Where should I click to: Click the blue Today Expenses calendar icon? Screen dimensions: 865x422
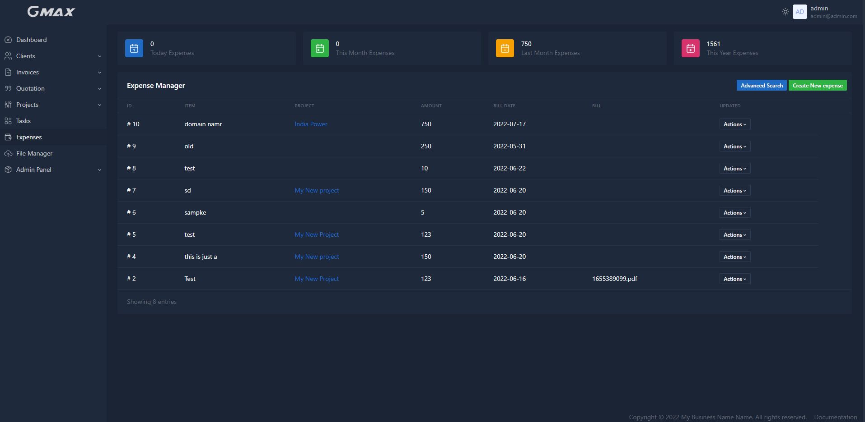[x=134, y=48]
